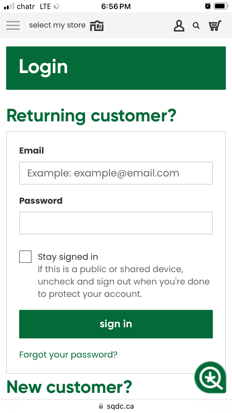
Task: Tap the New customer heading
Action: 69,387
